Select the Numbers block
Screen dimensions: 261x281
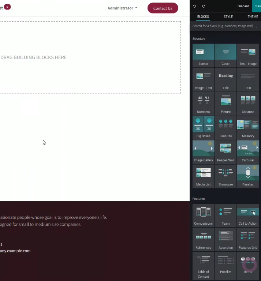(203, 104)
